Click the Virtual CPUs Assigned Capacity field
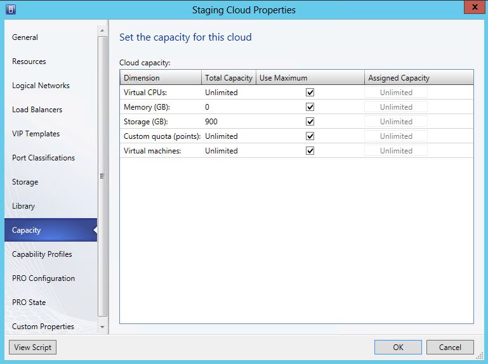The image size is (488, 364). pos(396,93)
